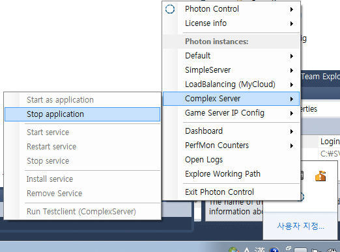Choose Explore Working Path
The height and width of the screenshot is (252, 340).
[231, 174]
